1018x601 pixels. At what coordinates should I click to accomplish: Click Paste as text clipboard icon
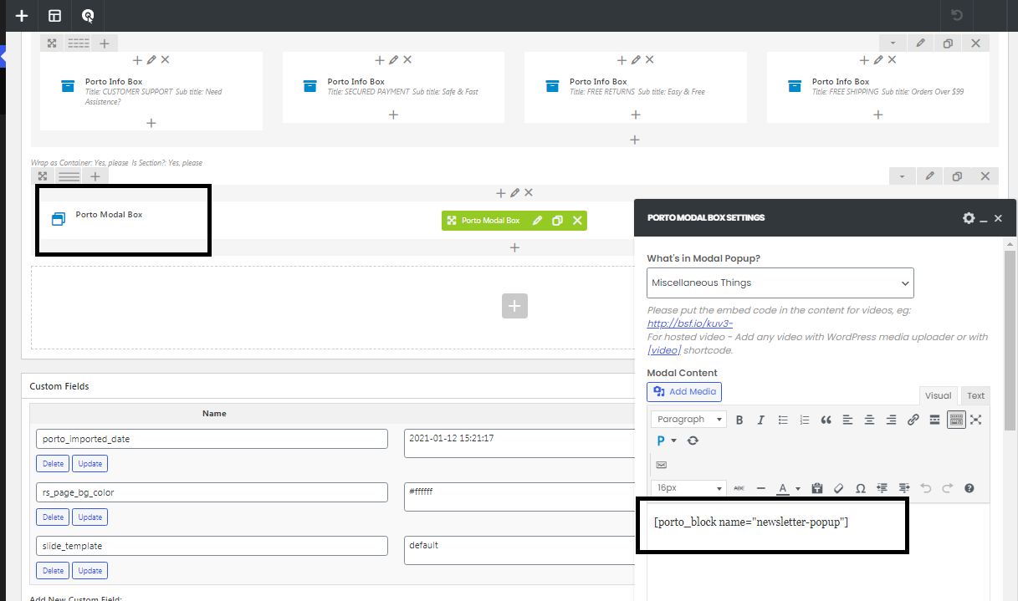817,488
